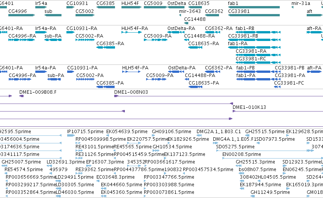Select the CG6385-RA transcript
The image size is (323, 198).
click(x=106, y=47)
